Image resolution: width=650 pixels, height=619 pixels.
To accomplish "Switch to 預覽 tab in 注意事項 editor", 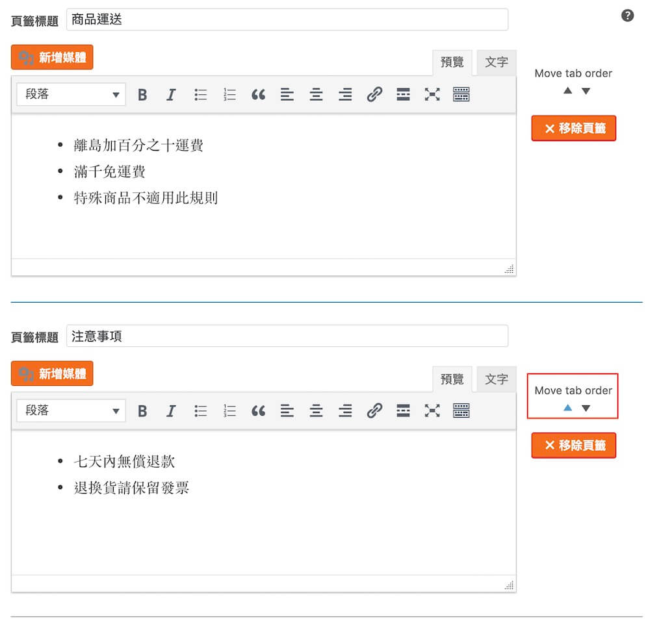I will pyautogui.click(x=452, y=379).
